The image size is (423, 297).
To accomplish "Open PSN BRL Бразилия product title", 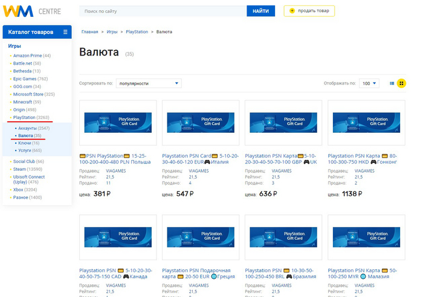I will coord(280,273).
